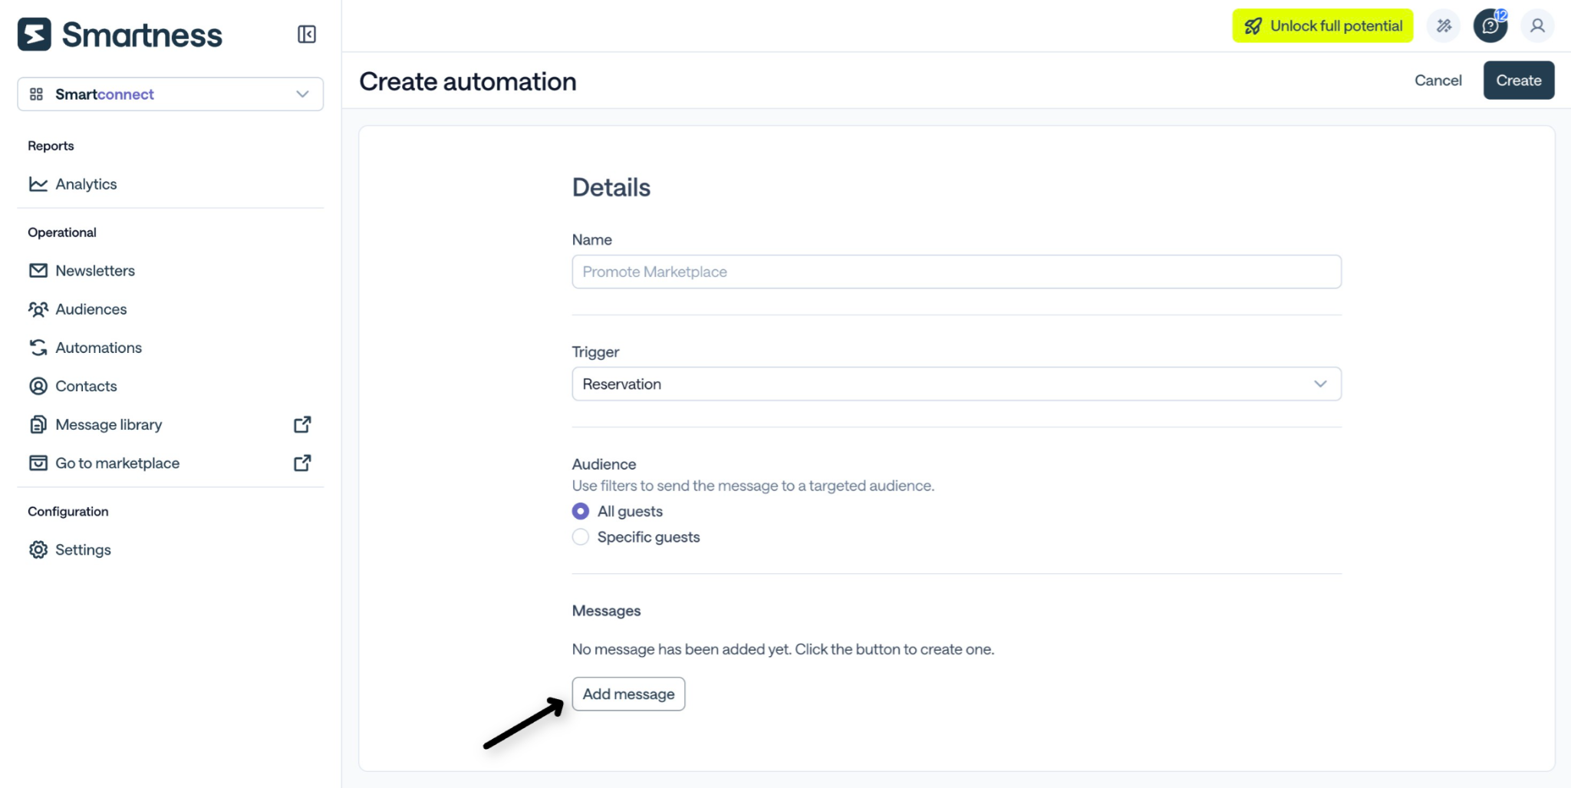Screen dimensions: 1571x788
Task: Click Cancel to discard automation
Action: (1438, 81)
